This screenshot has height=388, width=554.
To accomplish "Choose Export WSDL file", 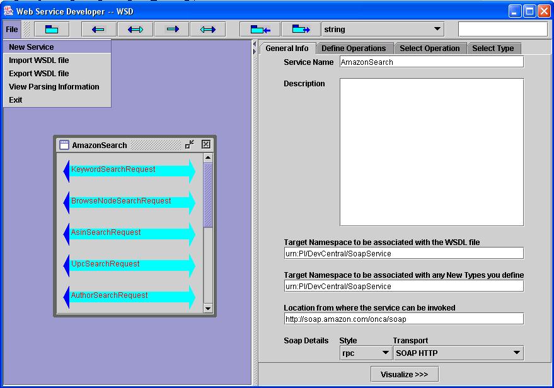I will click(57, 74).
